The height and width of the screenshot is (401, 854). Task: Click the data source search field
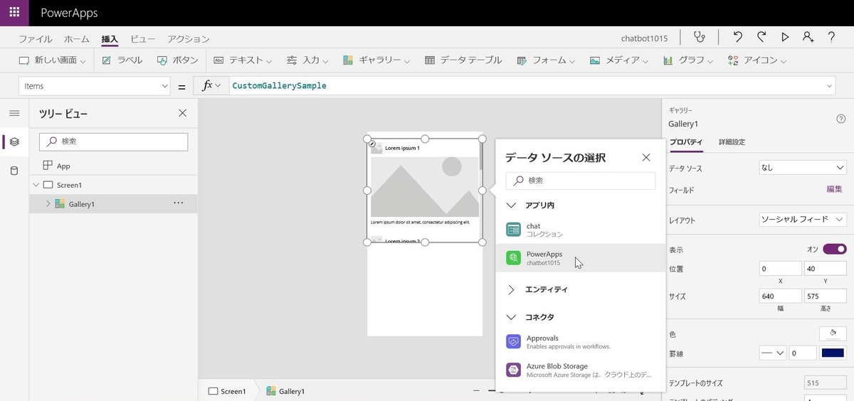pos(580,181)
